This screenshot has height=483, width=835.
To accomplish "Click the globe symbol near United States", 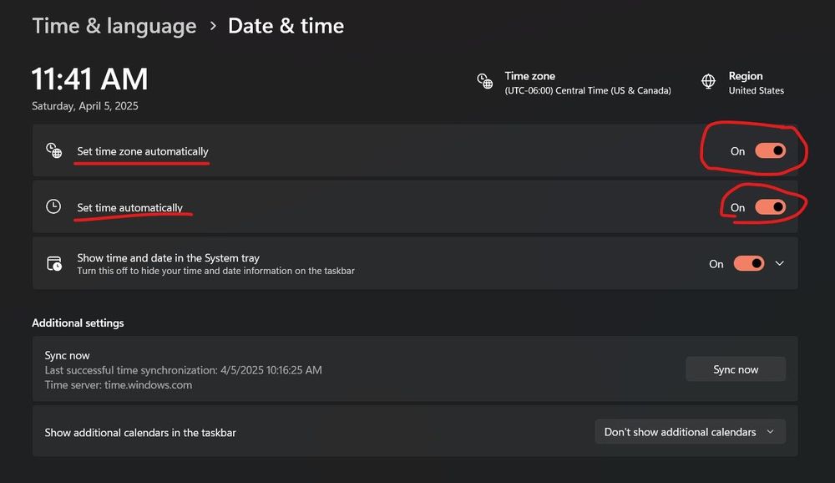I will pyautogui.click(x=708, y=82).
